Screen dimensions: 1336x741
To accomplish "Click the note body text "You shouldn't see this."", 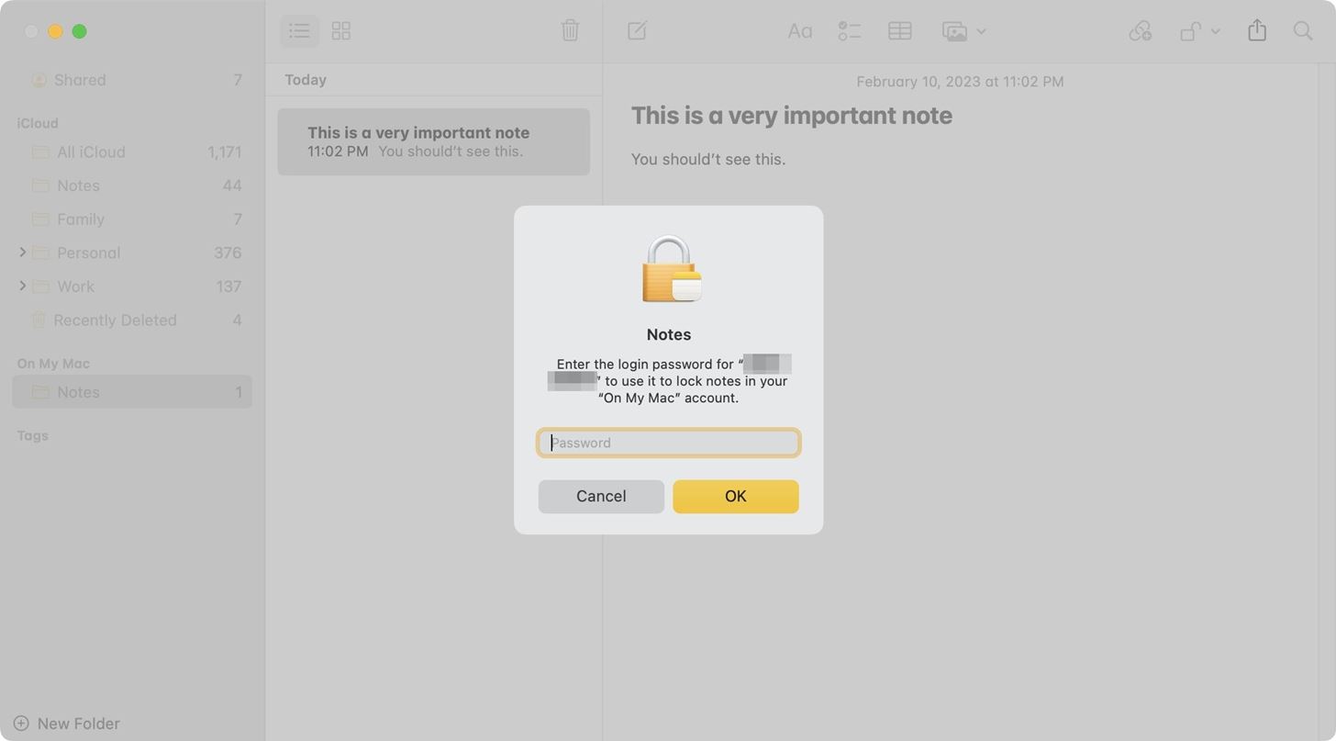I will pyautogui.click(x=707, y=159).
